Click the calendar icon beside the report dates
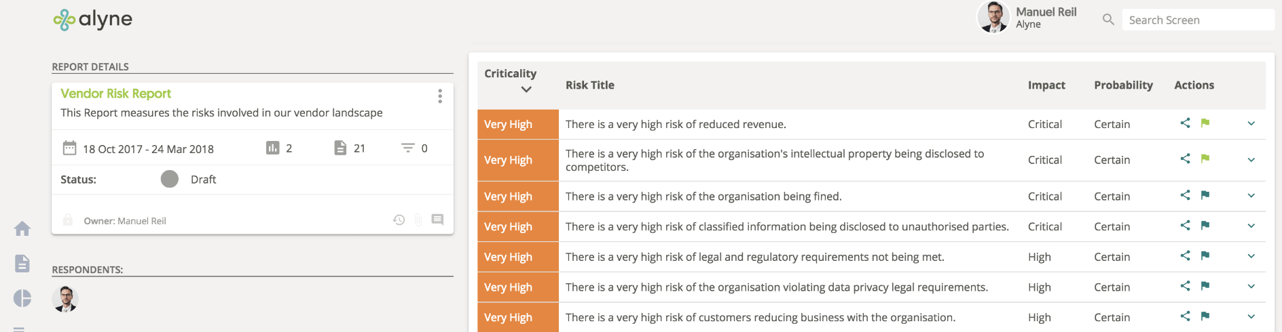The height and width of the screenshot is (332, 1282). (x=69, y=148)
